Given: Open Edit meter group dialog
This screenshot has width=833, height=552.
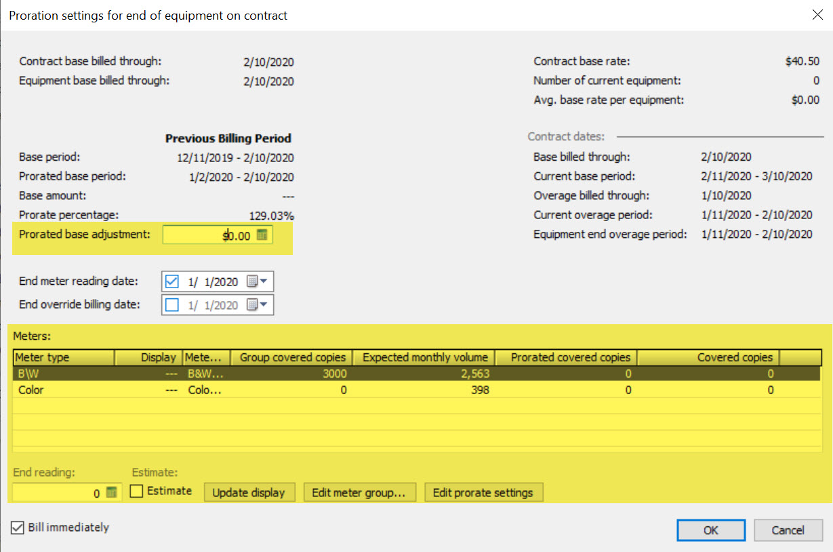Looking at the screenshot, I should pyautogui.click(x=359, y=492).
